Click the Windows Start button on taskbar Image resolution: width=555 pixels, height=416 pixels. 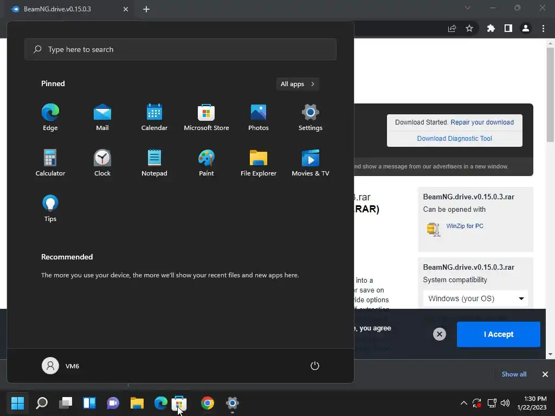17,402
